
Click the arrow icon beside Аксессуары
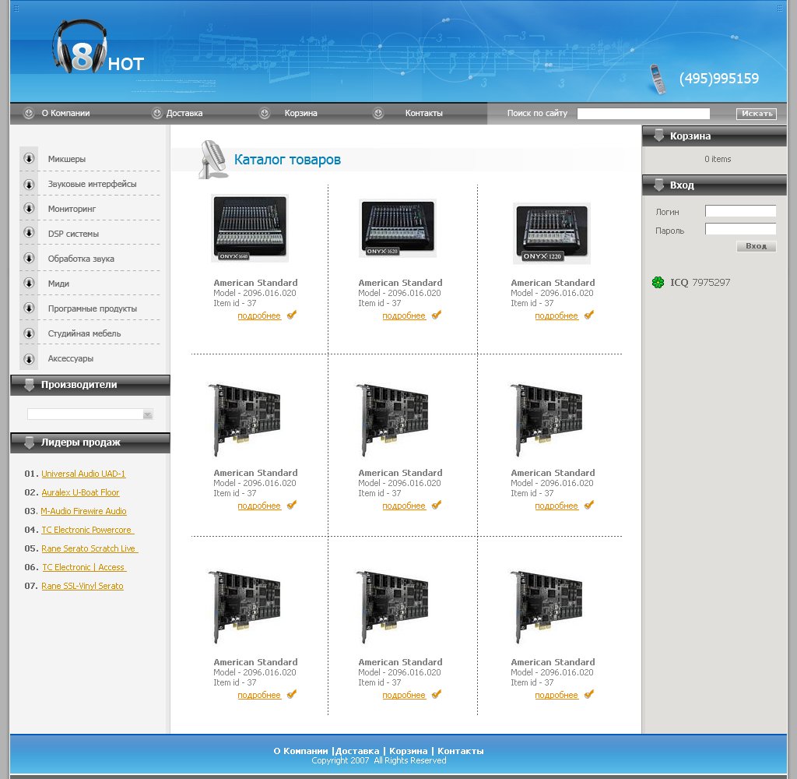(x=29, y=358)
